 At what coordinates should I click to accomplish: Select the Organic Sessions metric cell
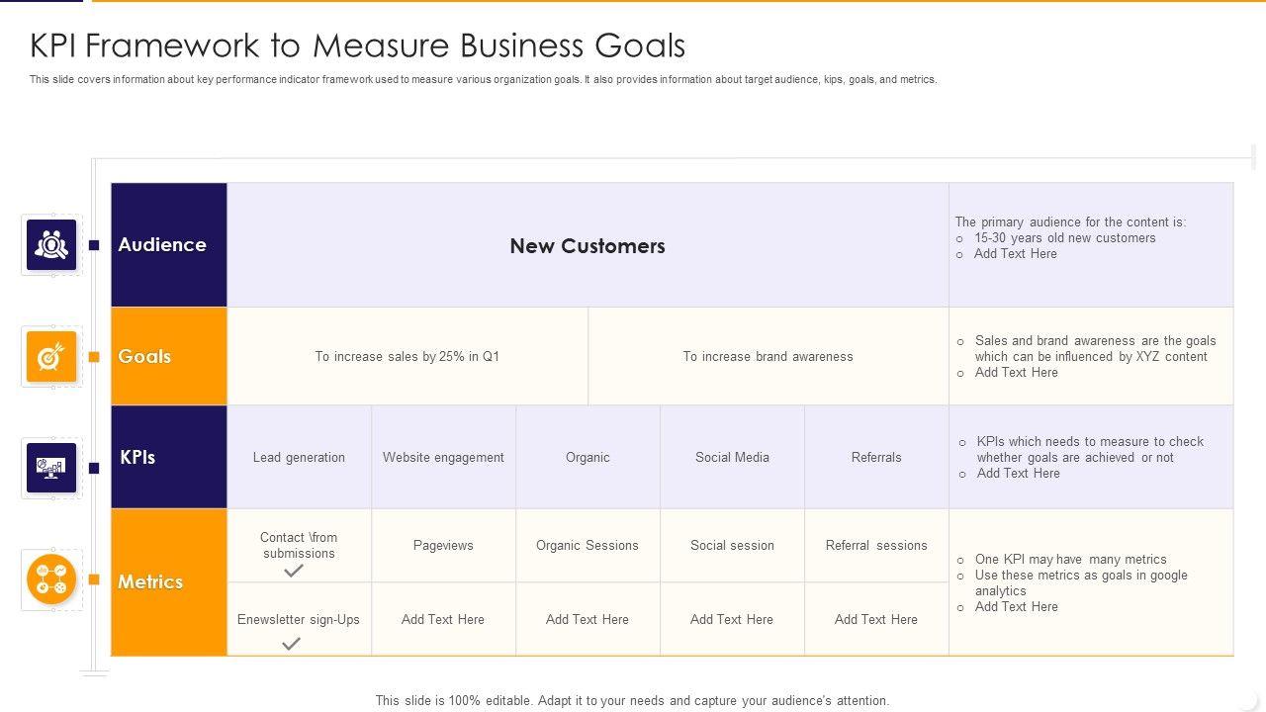tap(588, 546)
